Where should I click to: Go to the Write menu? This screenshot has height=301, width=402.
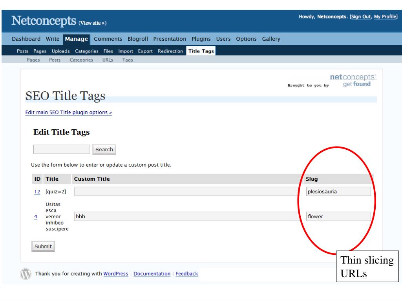(x=53, y=39)
